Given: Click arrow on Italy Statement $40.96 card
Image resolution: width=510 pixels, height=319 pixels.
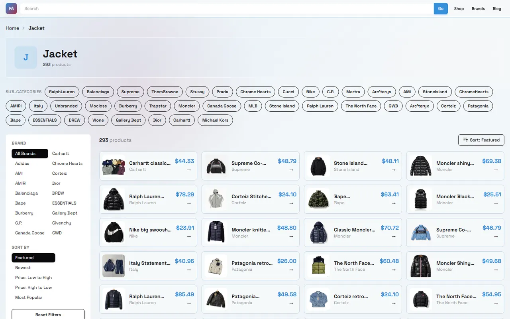Looking at the screenshot, I should point(189,270).
